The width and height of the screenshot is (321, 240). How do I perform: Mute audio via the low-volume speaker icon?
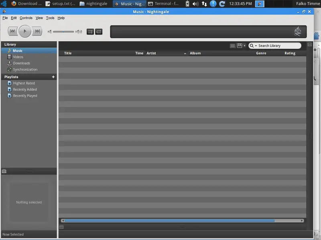tap(49, 32)
